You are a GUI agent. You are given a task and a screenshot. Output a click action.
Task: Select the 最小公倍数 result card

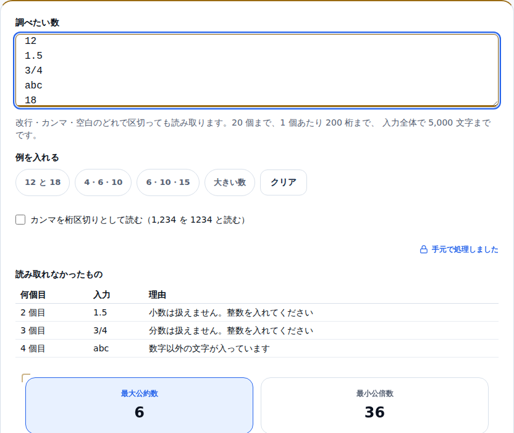[374, 405]
